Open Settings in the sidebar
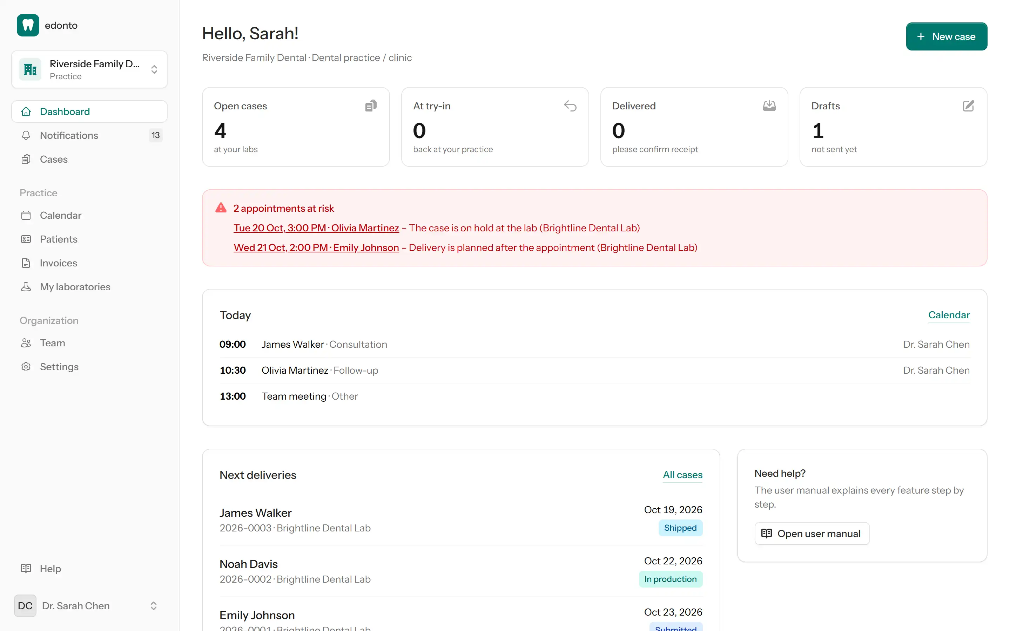Viewport: 1010px width, 631px height. (x=89, y=367)
